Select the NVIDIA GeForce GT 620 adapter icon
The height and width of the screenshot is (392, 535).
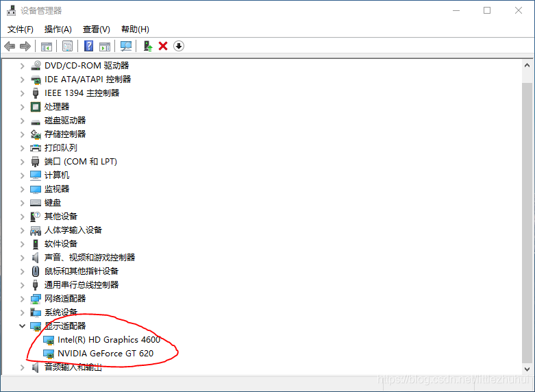pos(49,354)
